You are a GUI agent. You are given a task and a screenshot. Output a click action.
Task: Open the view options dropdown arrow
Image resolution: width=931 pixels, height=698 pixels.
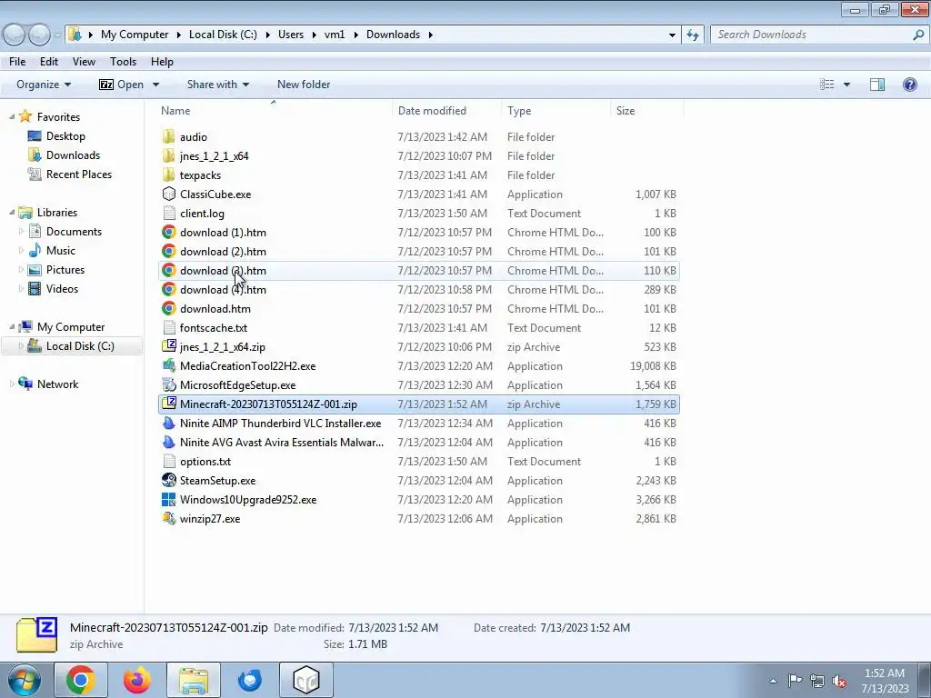pyautogui.click(x=846, y=85)
